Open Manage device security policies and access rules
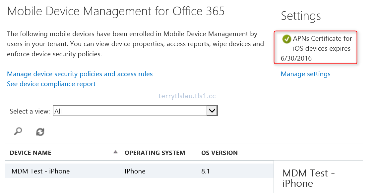The image size is (376, 193). tap(80, 74)
